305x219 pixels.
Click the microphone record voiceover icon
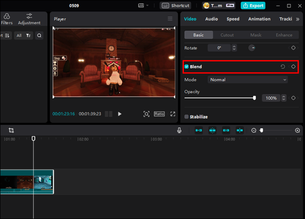179,130
